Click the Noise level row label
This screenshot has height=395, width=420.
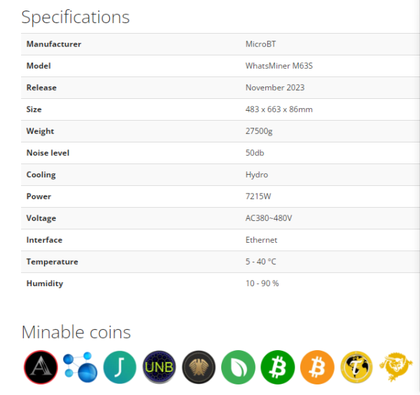coord(48,153)
